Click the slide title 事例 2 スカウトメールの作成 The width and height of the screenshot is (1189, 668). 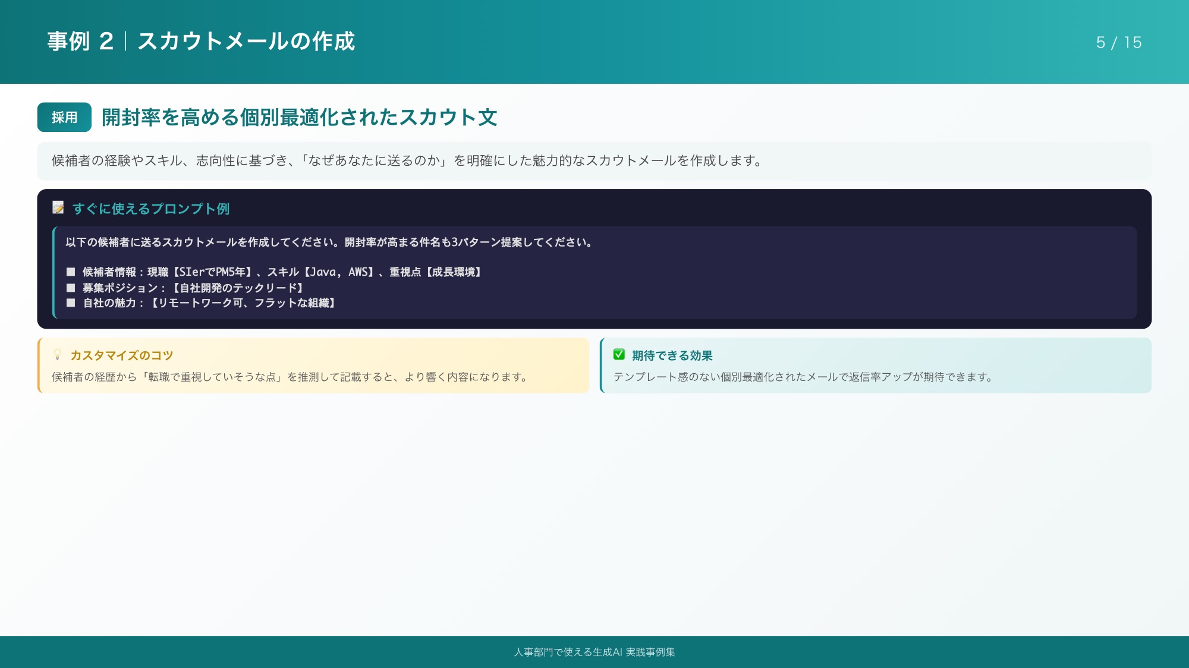[x=201, y=42]
